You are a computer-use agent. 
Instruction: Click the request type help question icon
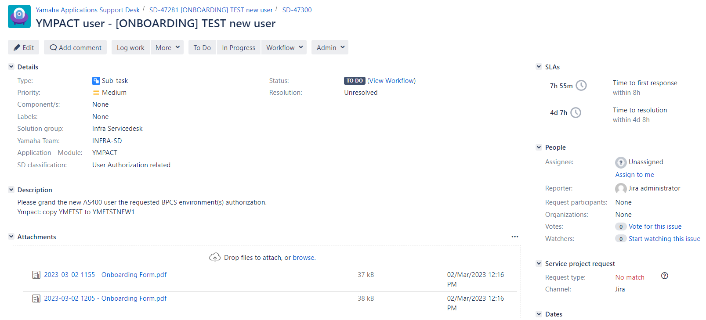click(x=664, y=276)
